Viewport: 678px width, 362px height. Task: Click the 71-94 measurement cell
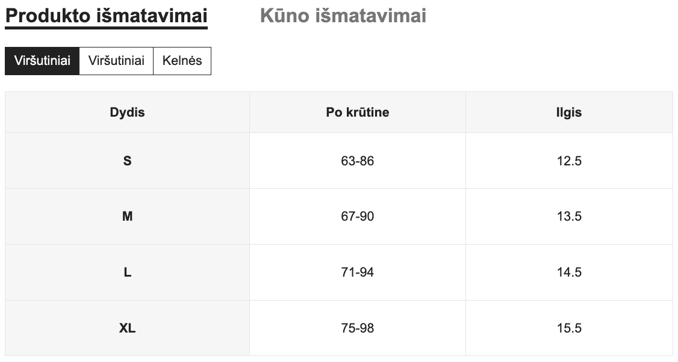(x=357, y=272)
